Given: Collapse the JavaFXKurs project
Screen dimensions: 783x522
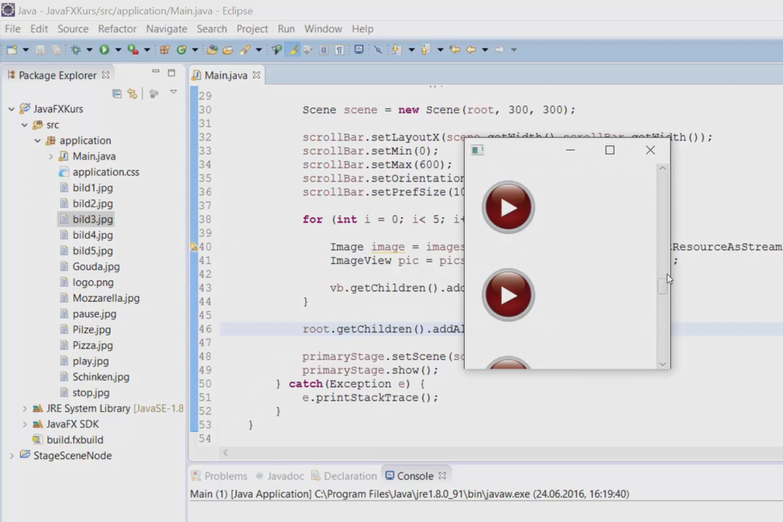Looking at the screenshot, I should pos(11,109).
